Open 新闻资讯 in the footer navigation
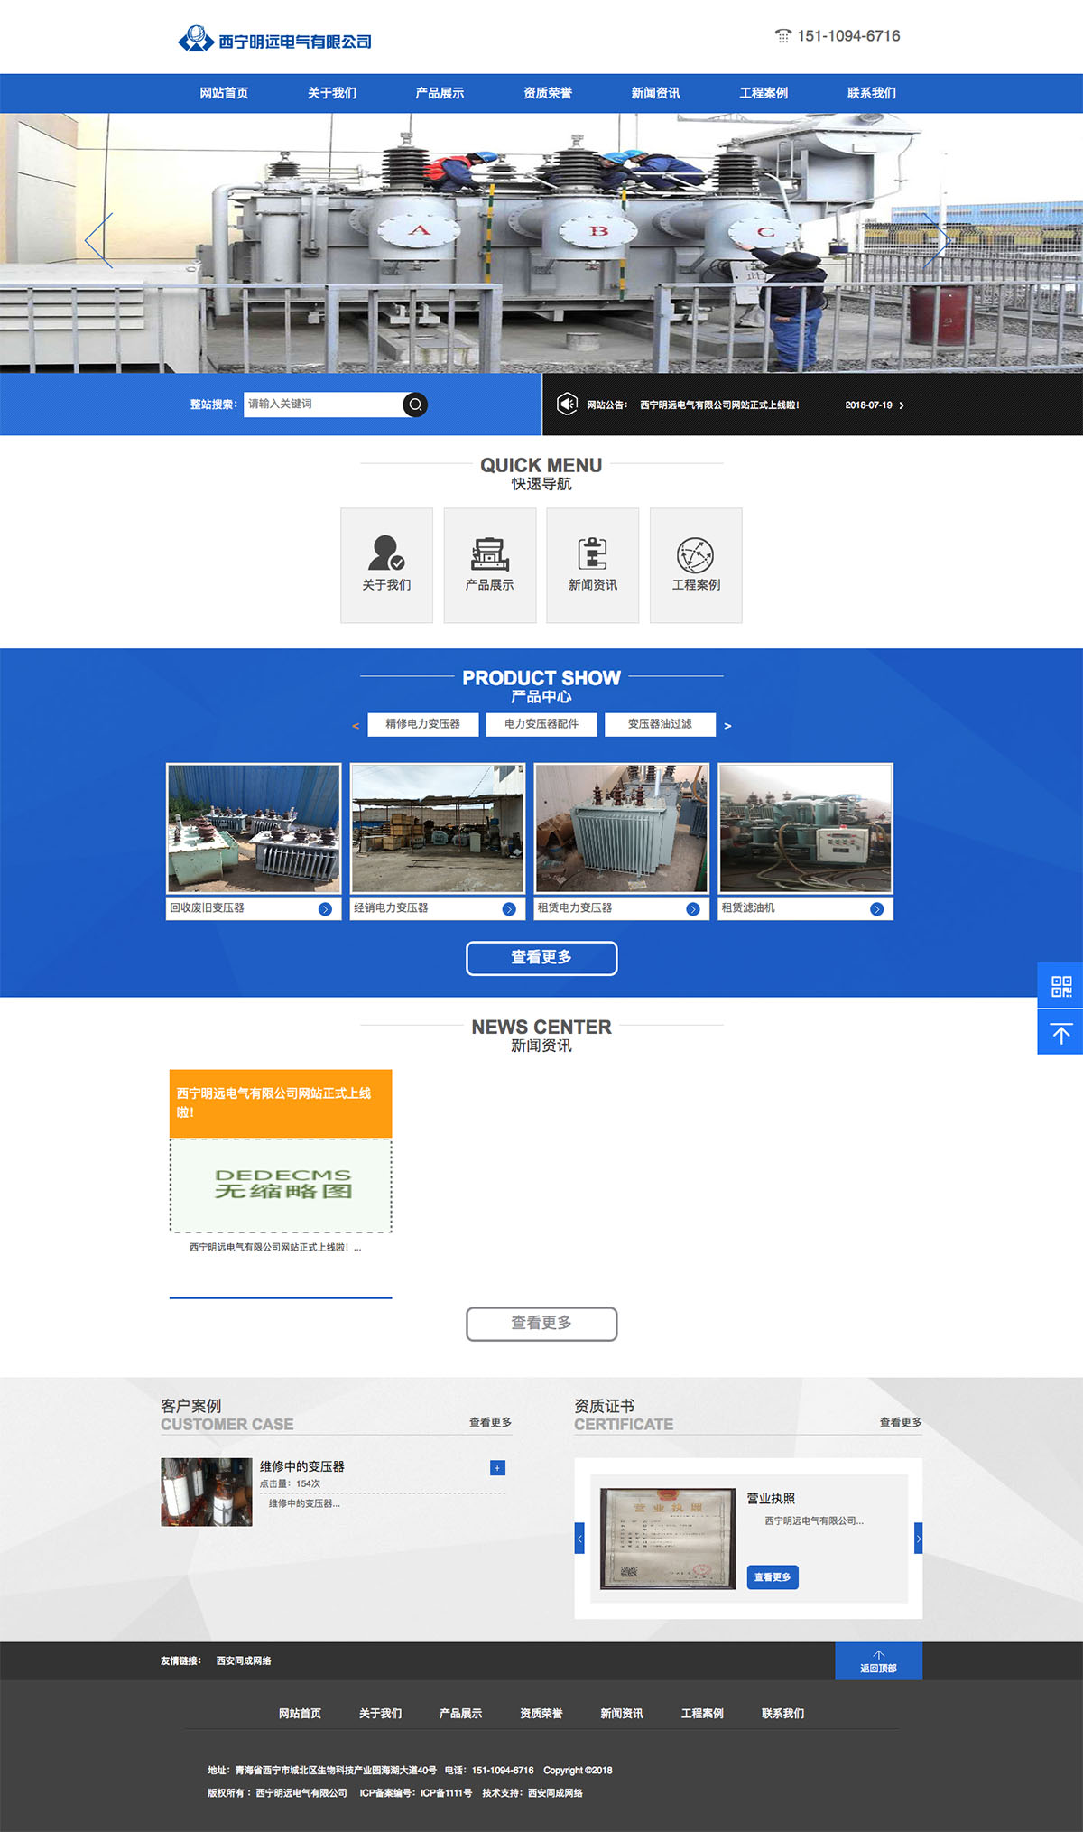Viewport: 1083px width, 1832px height. point(622,1713)
